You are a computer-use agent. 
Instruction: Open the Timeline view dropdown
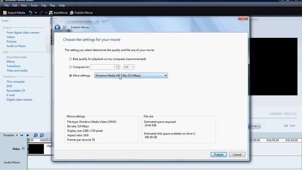click(17, 136)
